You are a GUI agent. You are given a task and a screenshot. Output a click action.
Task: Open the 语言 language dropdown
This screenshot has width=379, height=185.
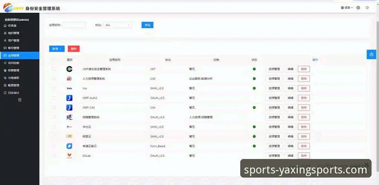tap(347, 8)
